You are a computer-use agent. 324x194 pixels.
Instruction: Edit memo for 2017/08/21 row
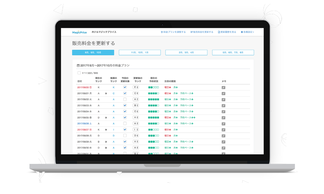pos(223,93)
